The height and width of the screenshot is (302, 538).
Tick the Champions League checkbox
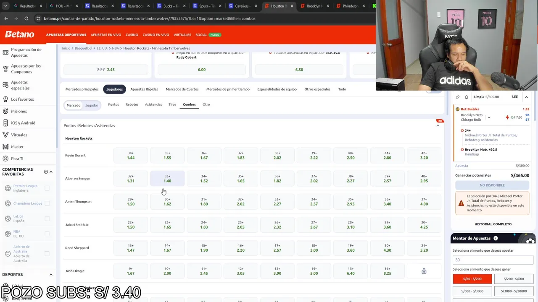pos(47,203)
